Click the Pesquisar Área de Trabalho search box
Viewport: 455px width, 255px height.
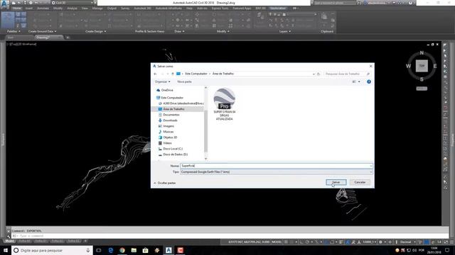tap(347, 74)
